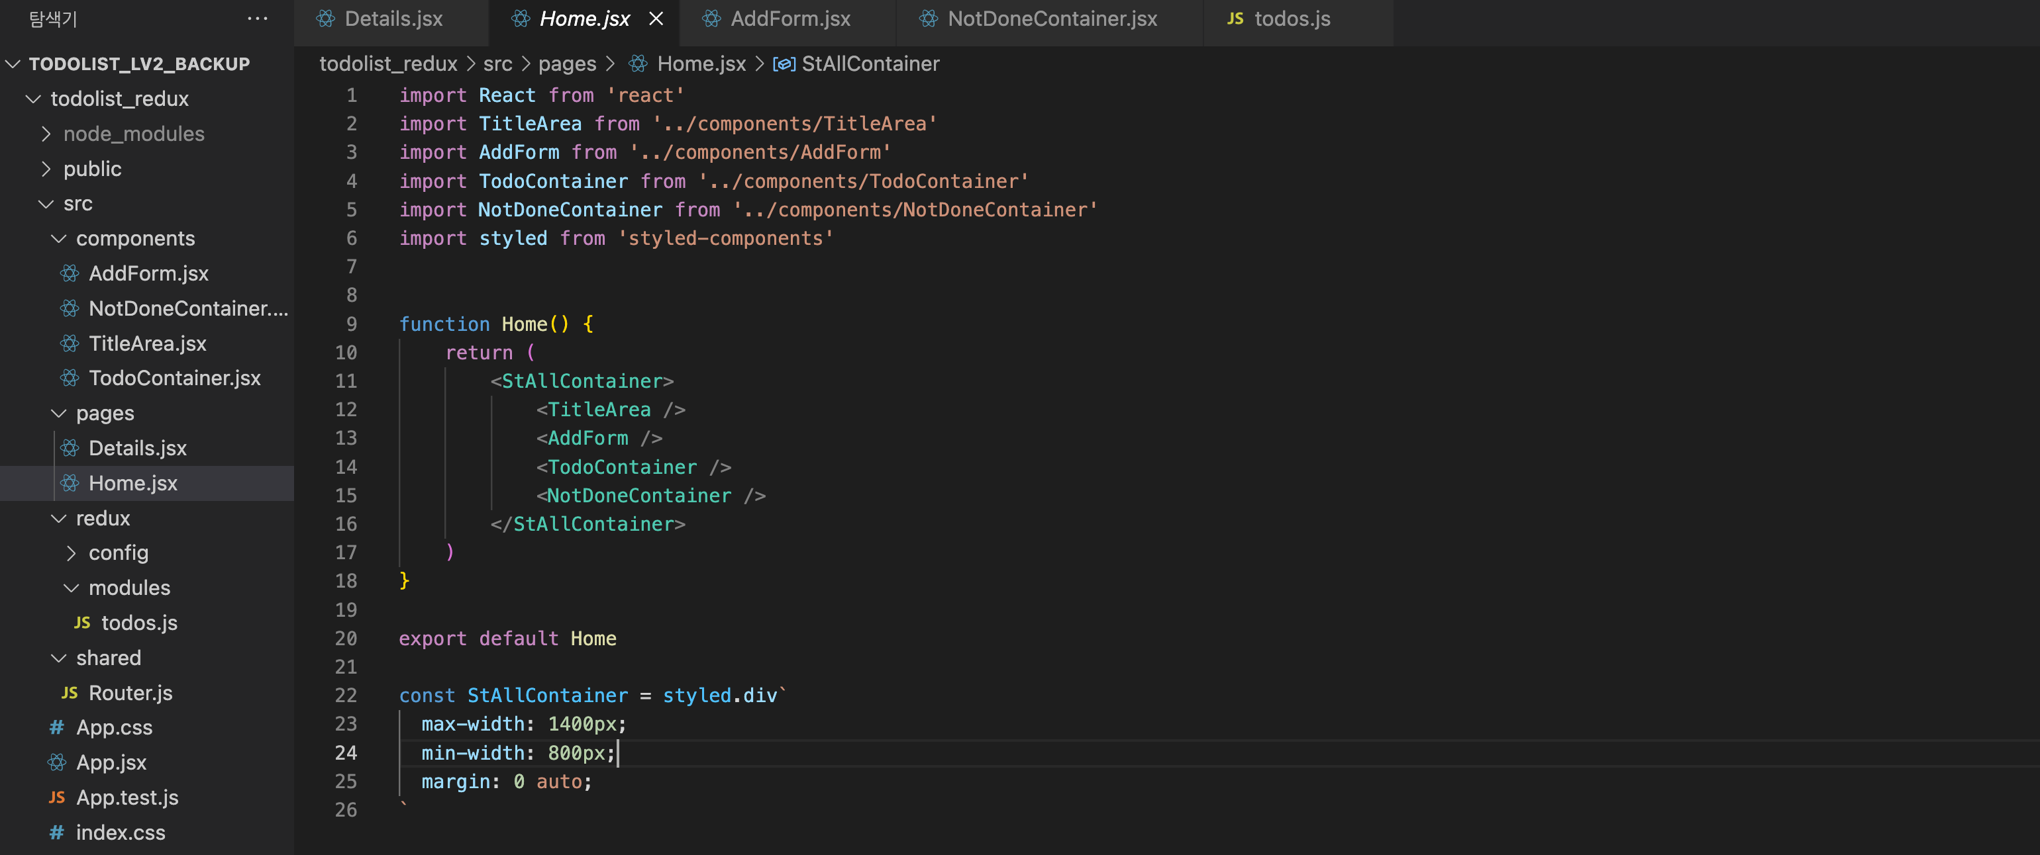This screenshot has width=2040, height=855.
Task: Click JS icon beside App.test.js
Action: click(56, 797)
